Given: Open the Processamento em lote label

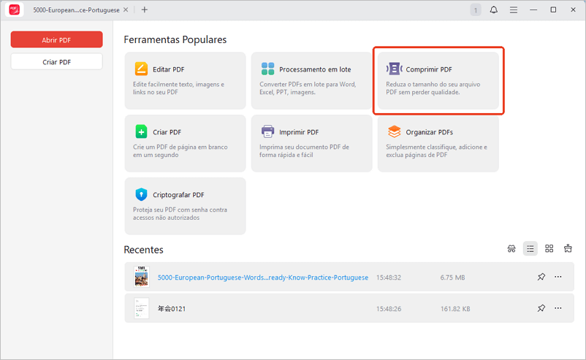Looking at the screenshot, I should [x=315, y=69].
